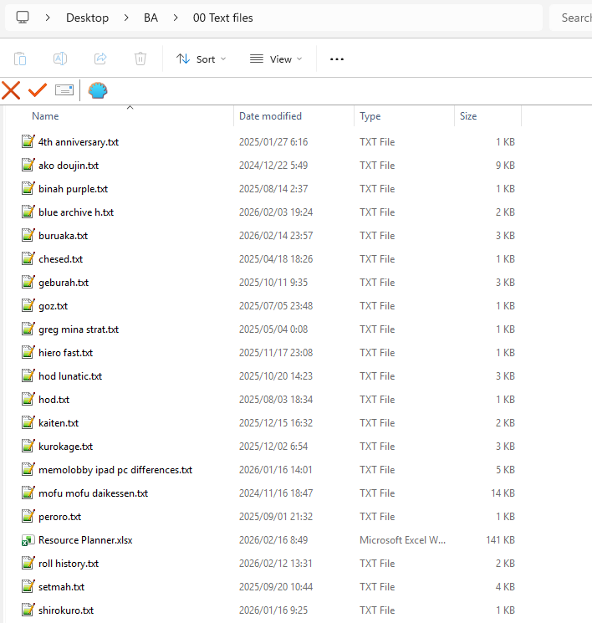The image size is (592, 623).
Task: Click the Paste clipboard icon
Action: (x=20, y=59)
